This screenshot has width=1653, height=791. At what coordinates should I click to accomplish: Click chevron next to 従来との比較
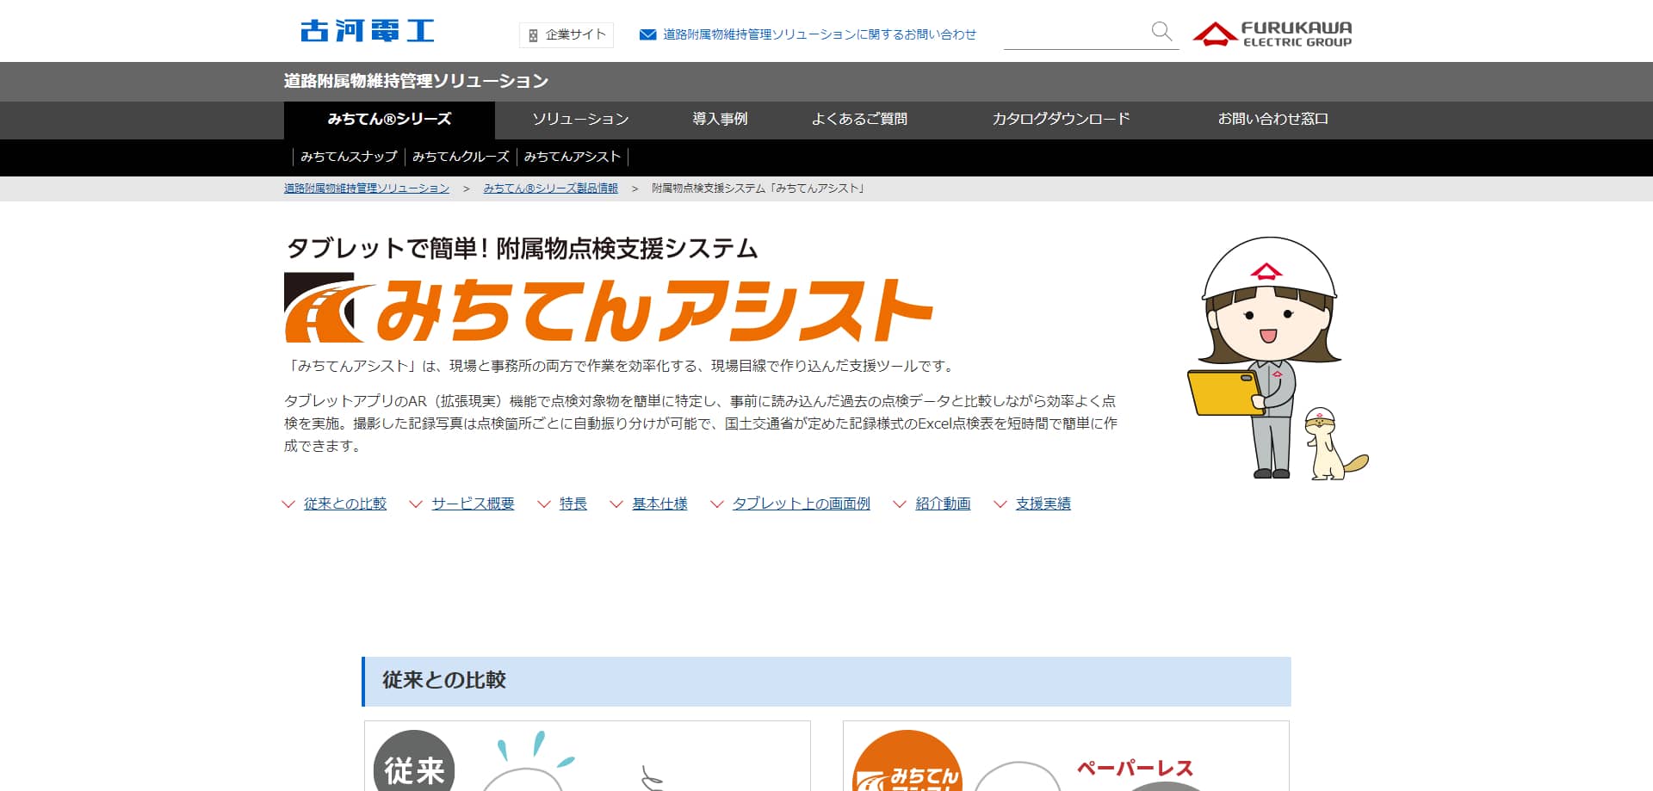click(288, 504)
